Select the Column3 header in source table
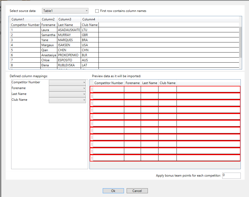Image resolution: width=249 pixels, height=197 pixels. click(69, 19)
